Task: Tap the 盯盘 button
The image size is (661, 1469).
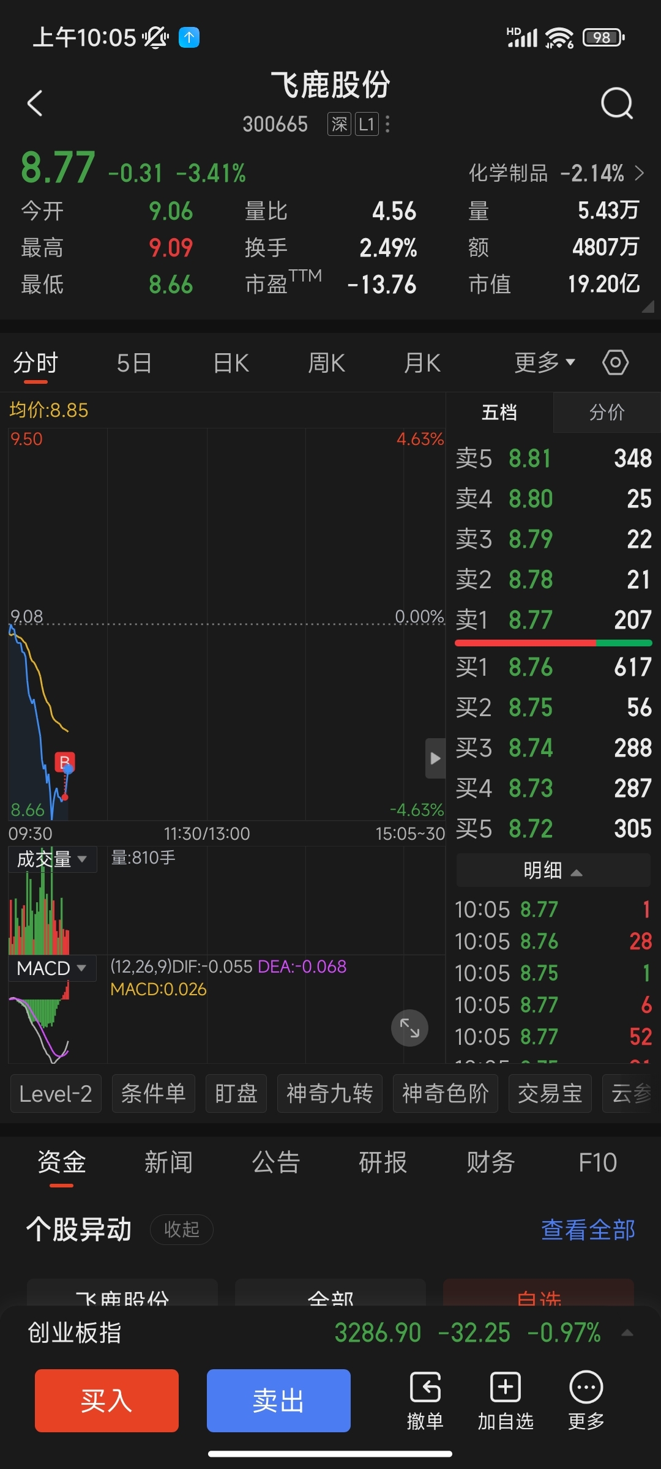Action: coord(236,1093)
